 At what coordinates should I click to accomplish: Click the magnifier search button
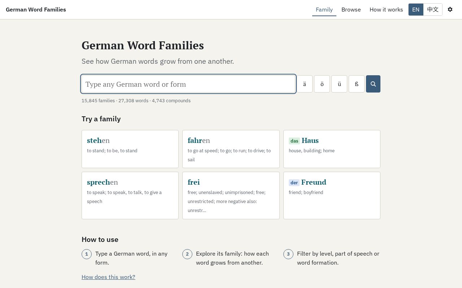[373, 84]
